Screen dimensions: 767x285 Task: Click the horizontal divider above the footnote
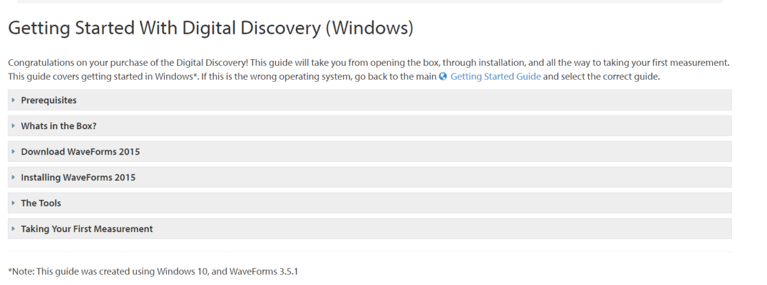coord(369,252)
